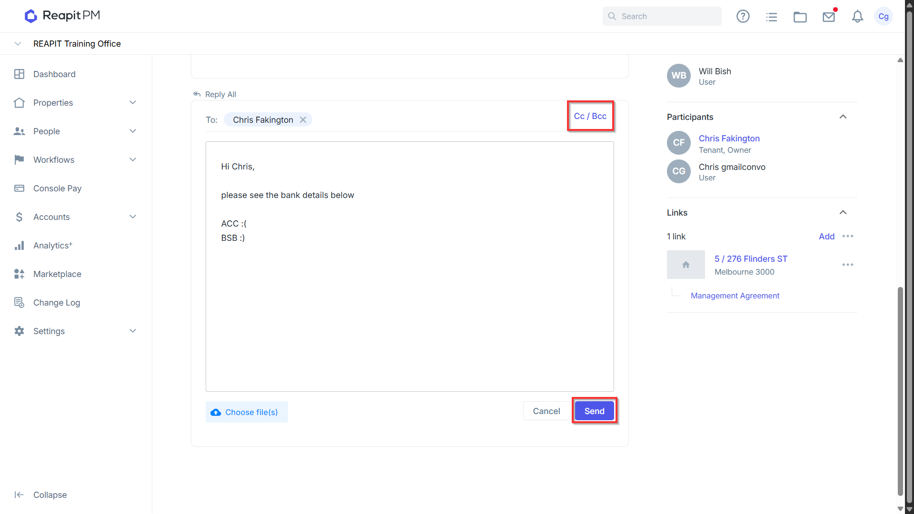Click the Workflows flag icon
Viewport: 914px width, 514px height.
[19, 160]
